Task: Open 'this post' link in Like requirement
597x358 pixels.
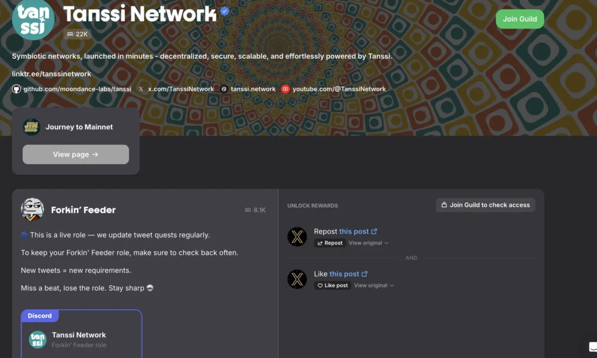Action: pyautogui.click(x=349, y=274)
